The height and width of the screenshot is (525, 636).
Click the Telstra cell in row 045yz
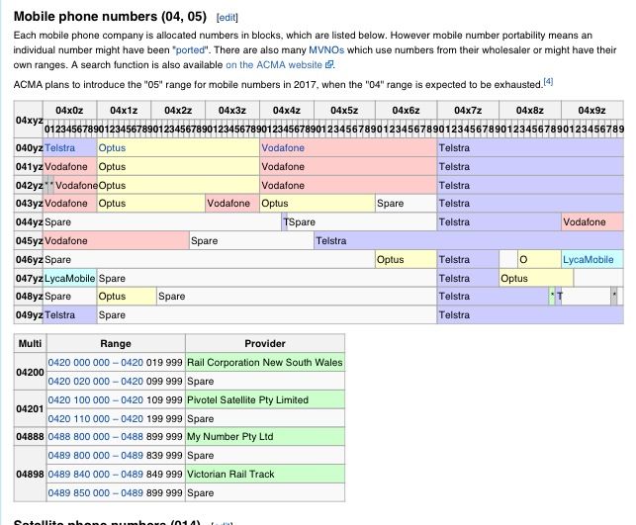(x=469, y=241)
